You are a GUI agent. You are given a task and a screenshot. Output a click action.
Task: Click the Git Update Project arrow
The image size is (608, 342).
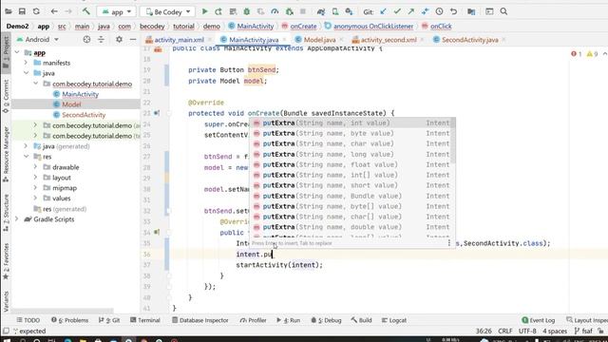tap(383, 11)
